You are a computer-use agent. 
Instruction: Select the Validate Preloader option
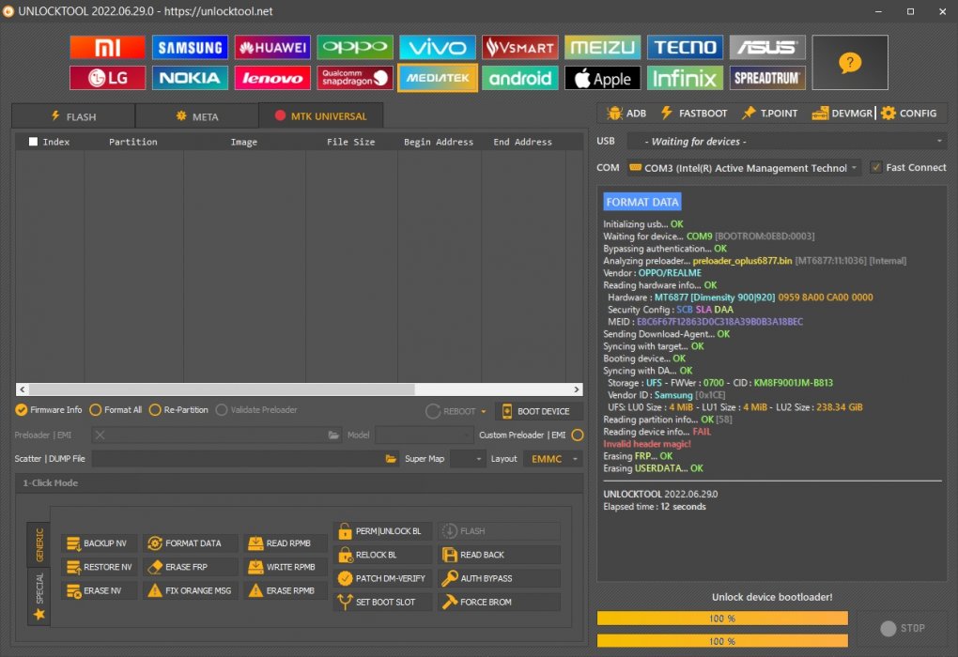(256, 410)
